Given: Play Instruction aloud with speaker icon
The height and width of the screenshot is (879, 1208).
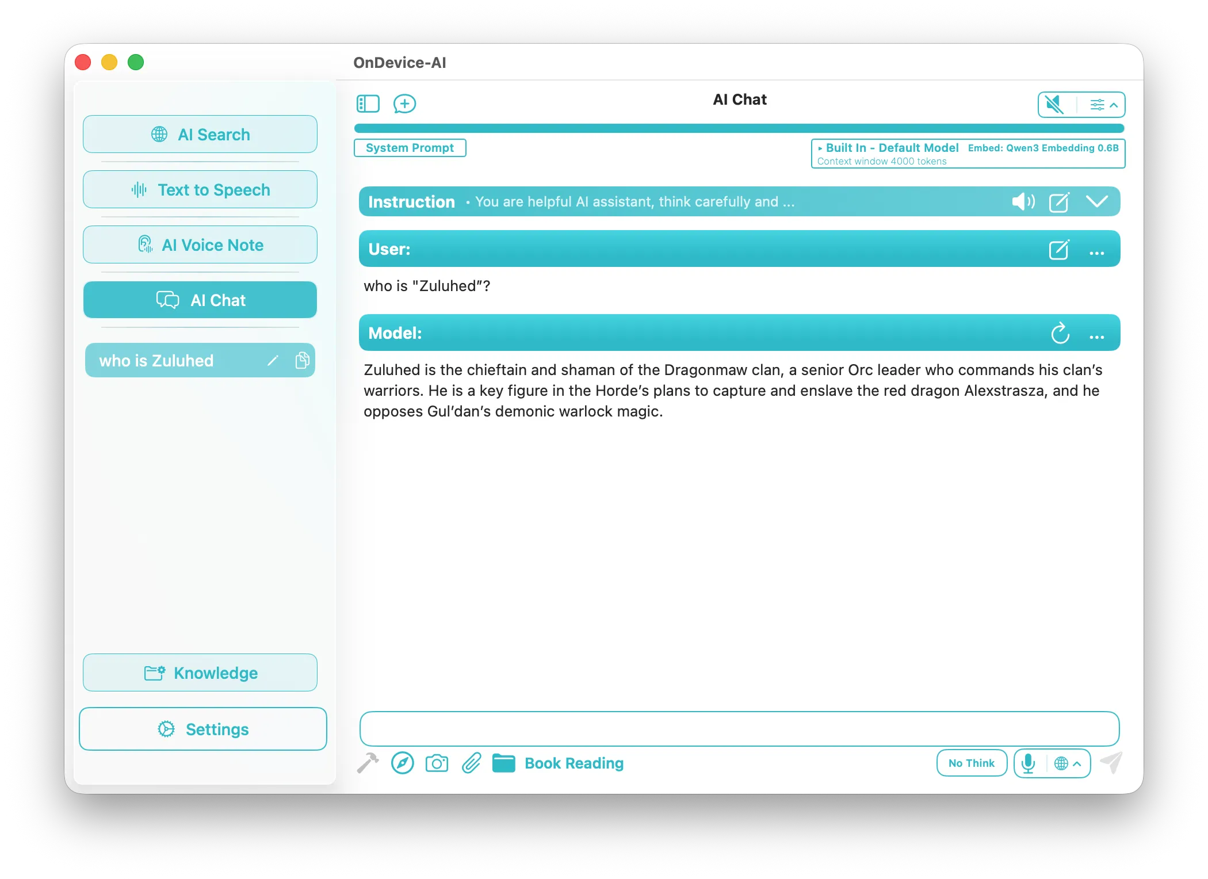Looking at the screenshot, I should [x=1024, y=202].
